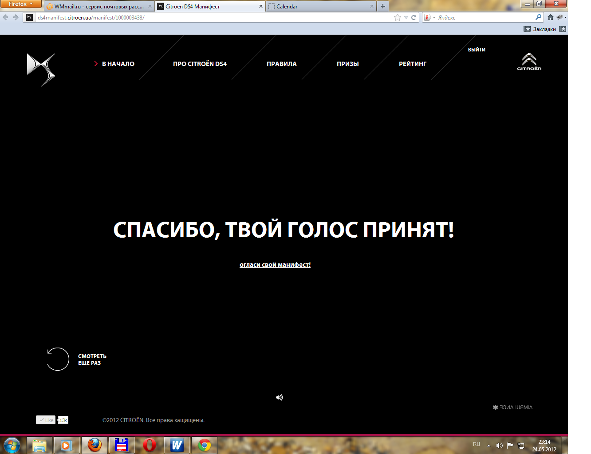
Task: Click ВЫЙТИ to log out
Action: tap(477, 50)
